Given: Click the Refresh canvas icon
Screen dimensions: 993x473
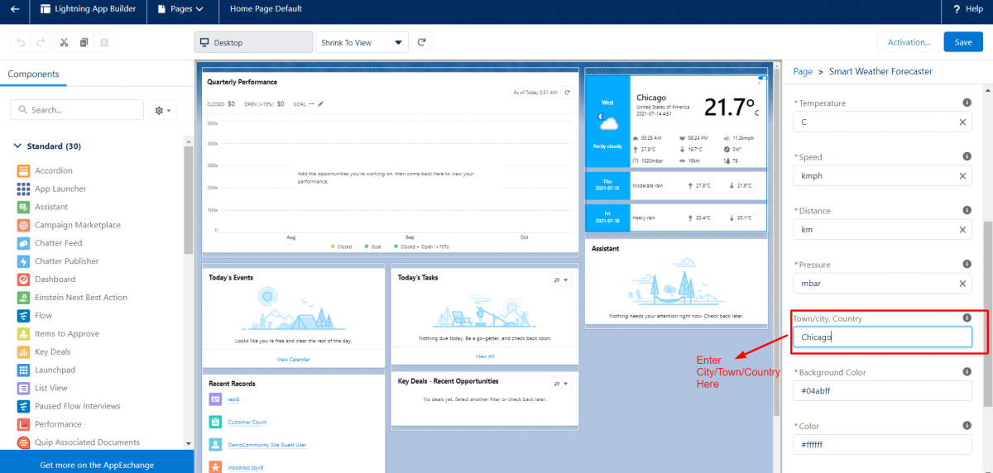Looking at the screenshot, I should coord(422,42).
